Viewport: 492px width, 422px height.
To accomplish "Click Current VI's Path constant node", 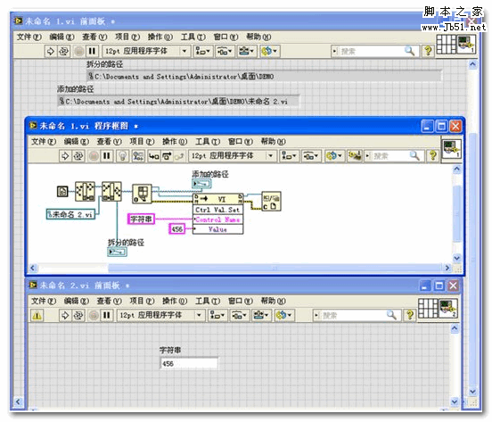I will click(x=62, y=191).
